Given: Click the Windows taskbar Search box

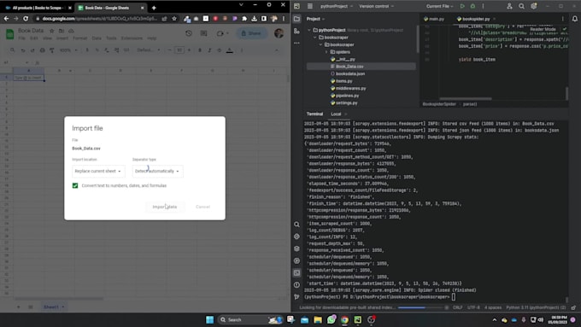Looking at the screenshot, I should tap(250, 320).
